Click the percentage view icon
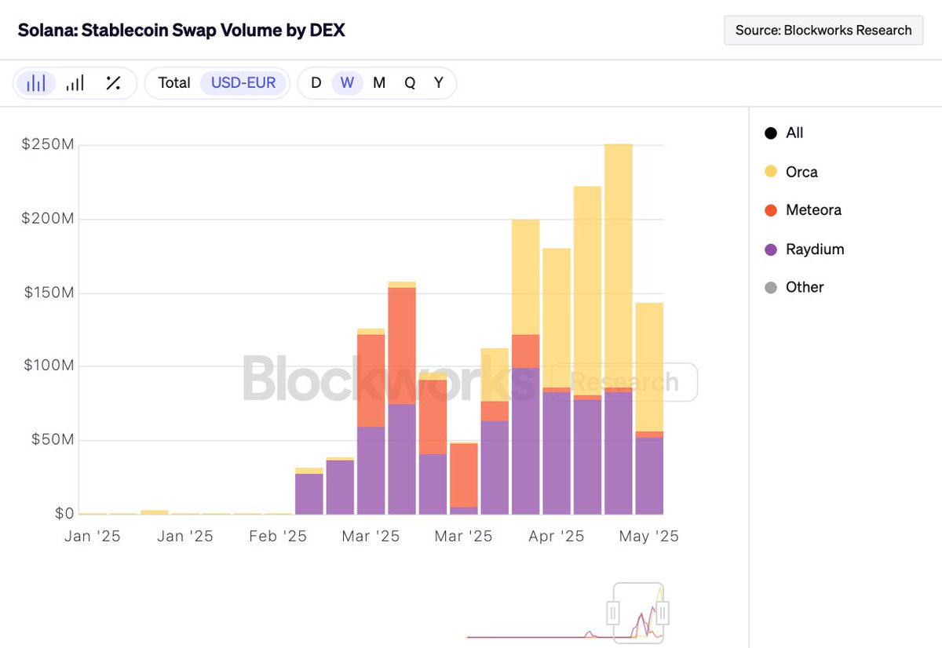 coord(113,83)
